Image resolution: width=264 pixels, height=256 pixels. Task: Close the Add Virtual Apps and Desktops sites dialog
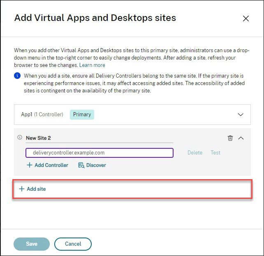tap(246, 18)
